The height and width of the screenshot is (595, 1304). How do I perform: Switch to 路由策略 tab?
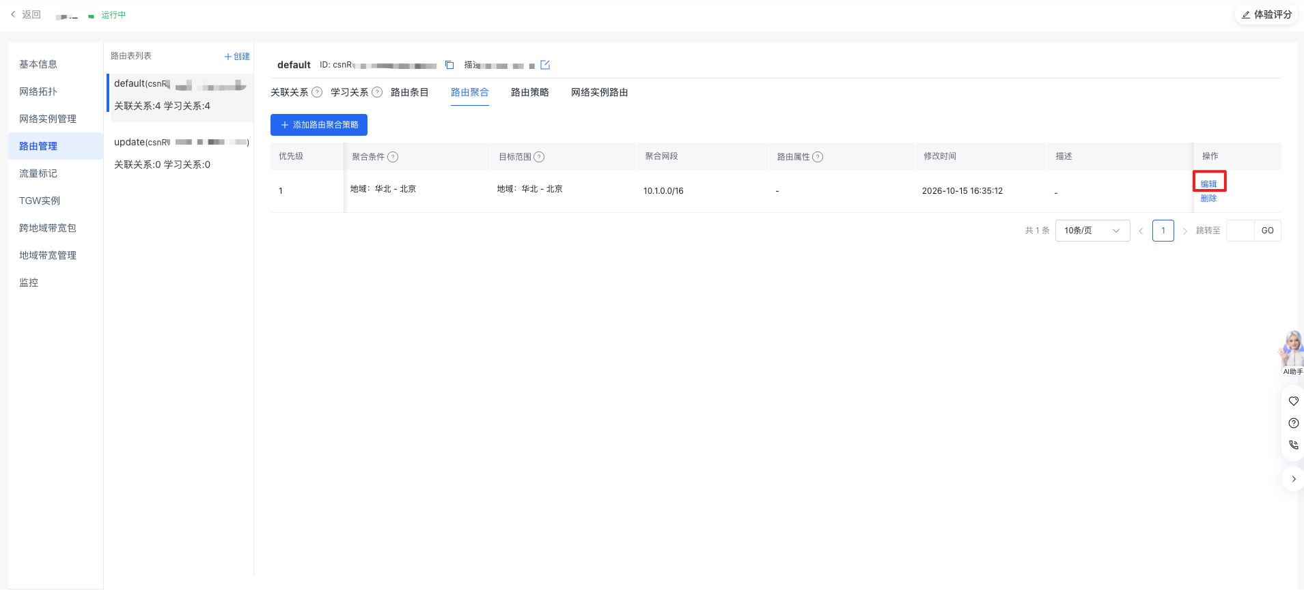click(x=530, y=92)
